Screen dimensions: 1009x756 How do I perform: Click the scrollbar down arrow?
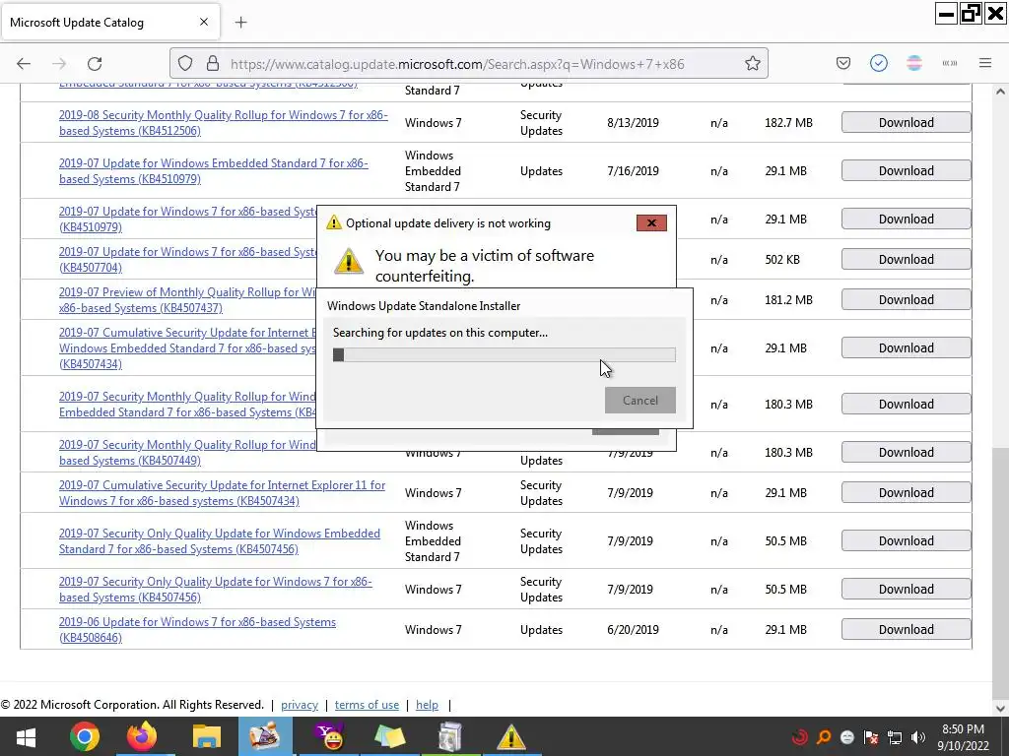click(1000, 709)
